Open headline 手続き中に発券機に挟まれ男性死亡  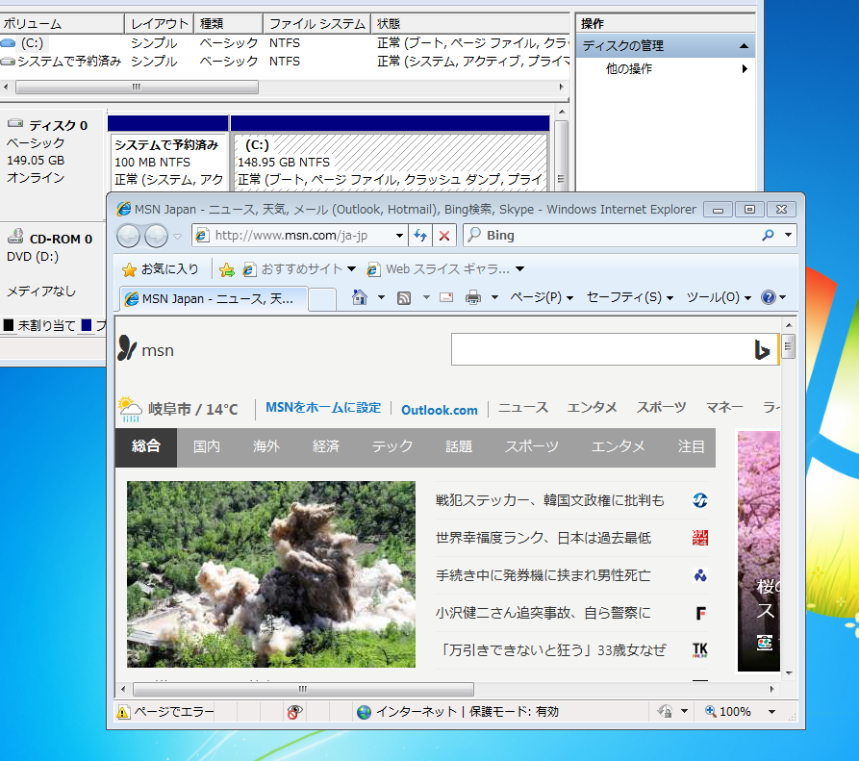(543, 575)
